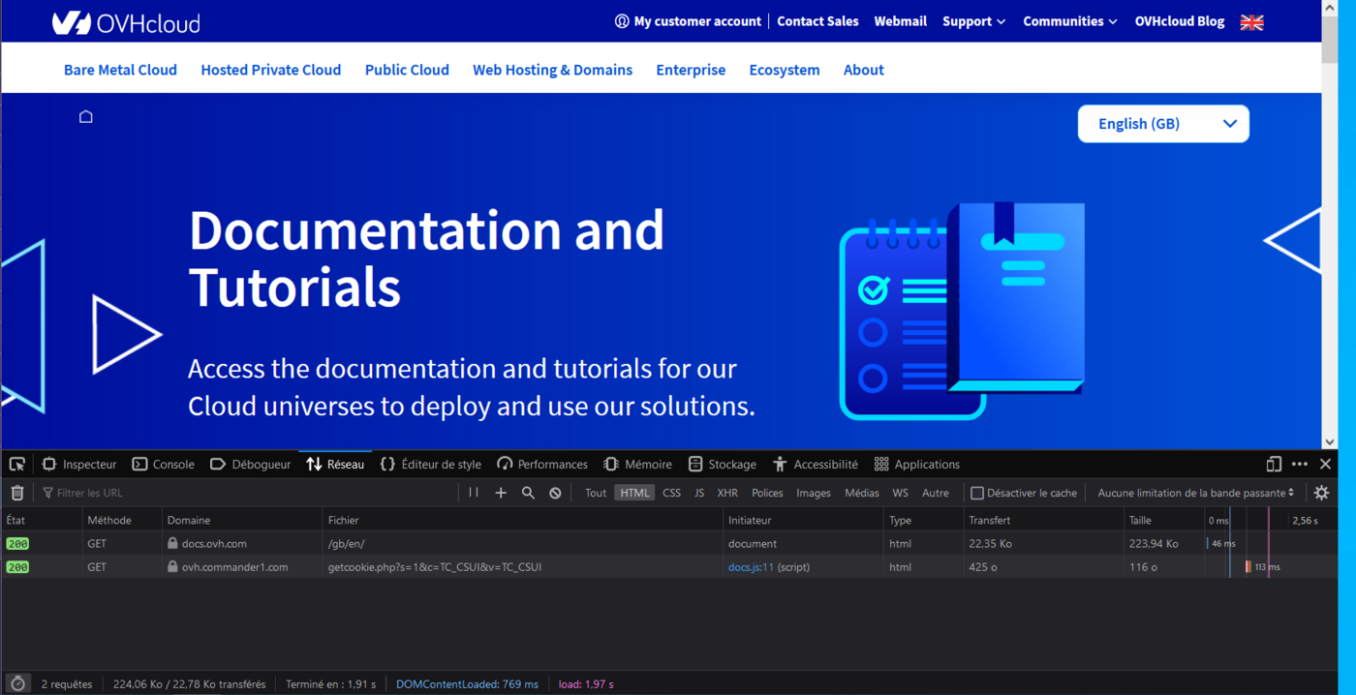Click the search magnifier icon in network toolbar
Screen dimensions: 1356x695
pos(528,493)
